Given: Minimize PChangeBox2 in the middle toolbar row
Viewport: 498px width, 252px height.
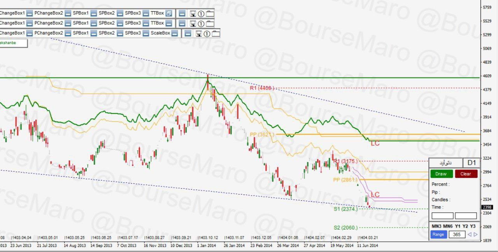Looking at the screenshot, I should [68, 23].
